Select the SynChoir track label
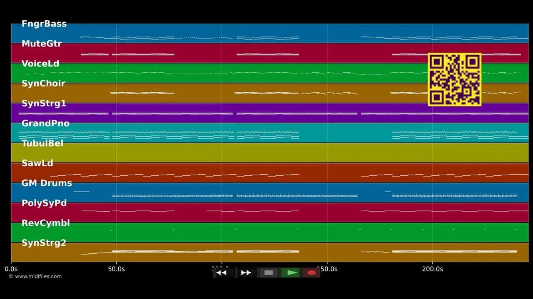 point(43,83)
